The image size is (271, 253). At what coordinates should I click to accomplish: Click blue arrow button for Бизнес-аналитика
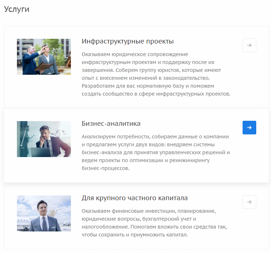coord(249,128)
